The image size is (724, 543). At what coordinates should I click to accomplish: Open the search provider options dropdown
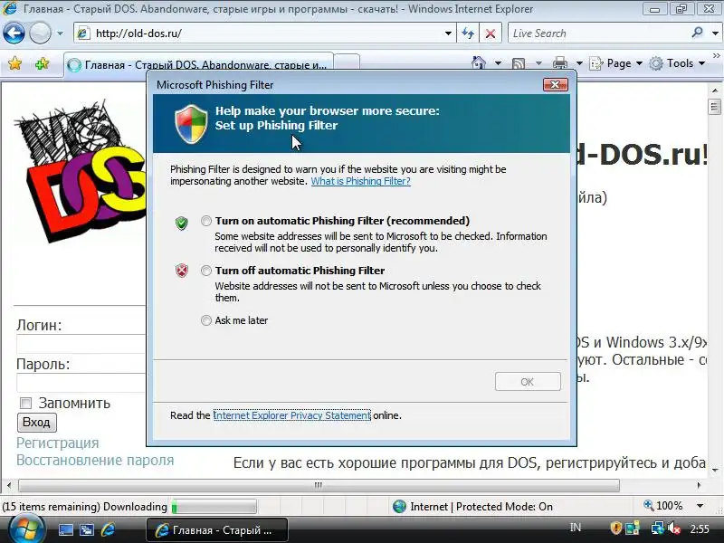(715, 33)
